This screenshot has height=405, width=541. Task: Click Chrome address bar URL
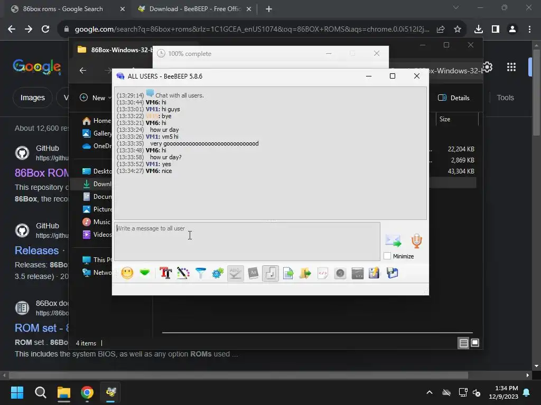(x=252, y=30)
